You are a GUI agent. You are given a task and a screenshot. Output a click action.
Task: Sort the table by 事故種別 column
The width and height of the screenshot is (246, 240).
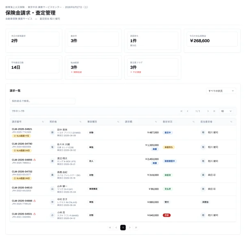(x=118, y=122)
